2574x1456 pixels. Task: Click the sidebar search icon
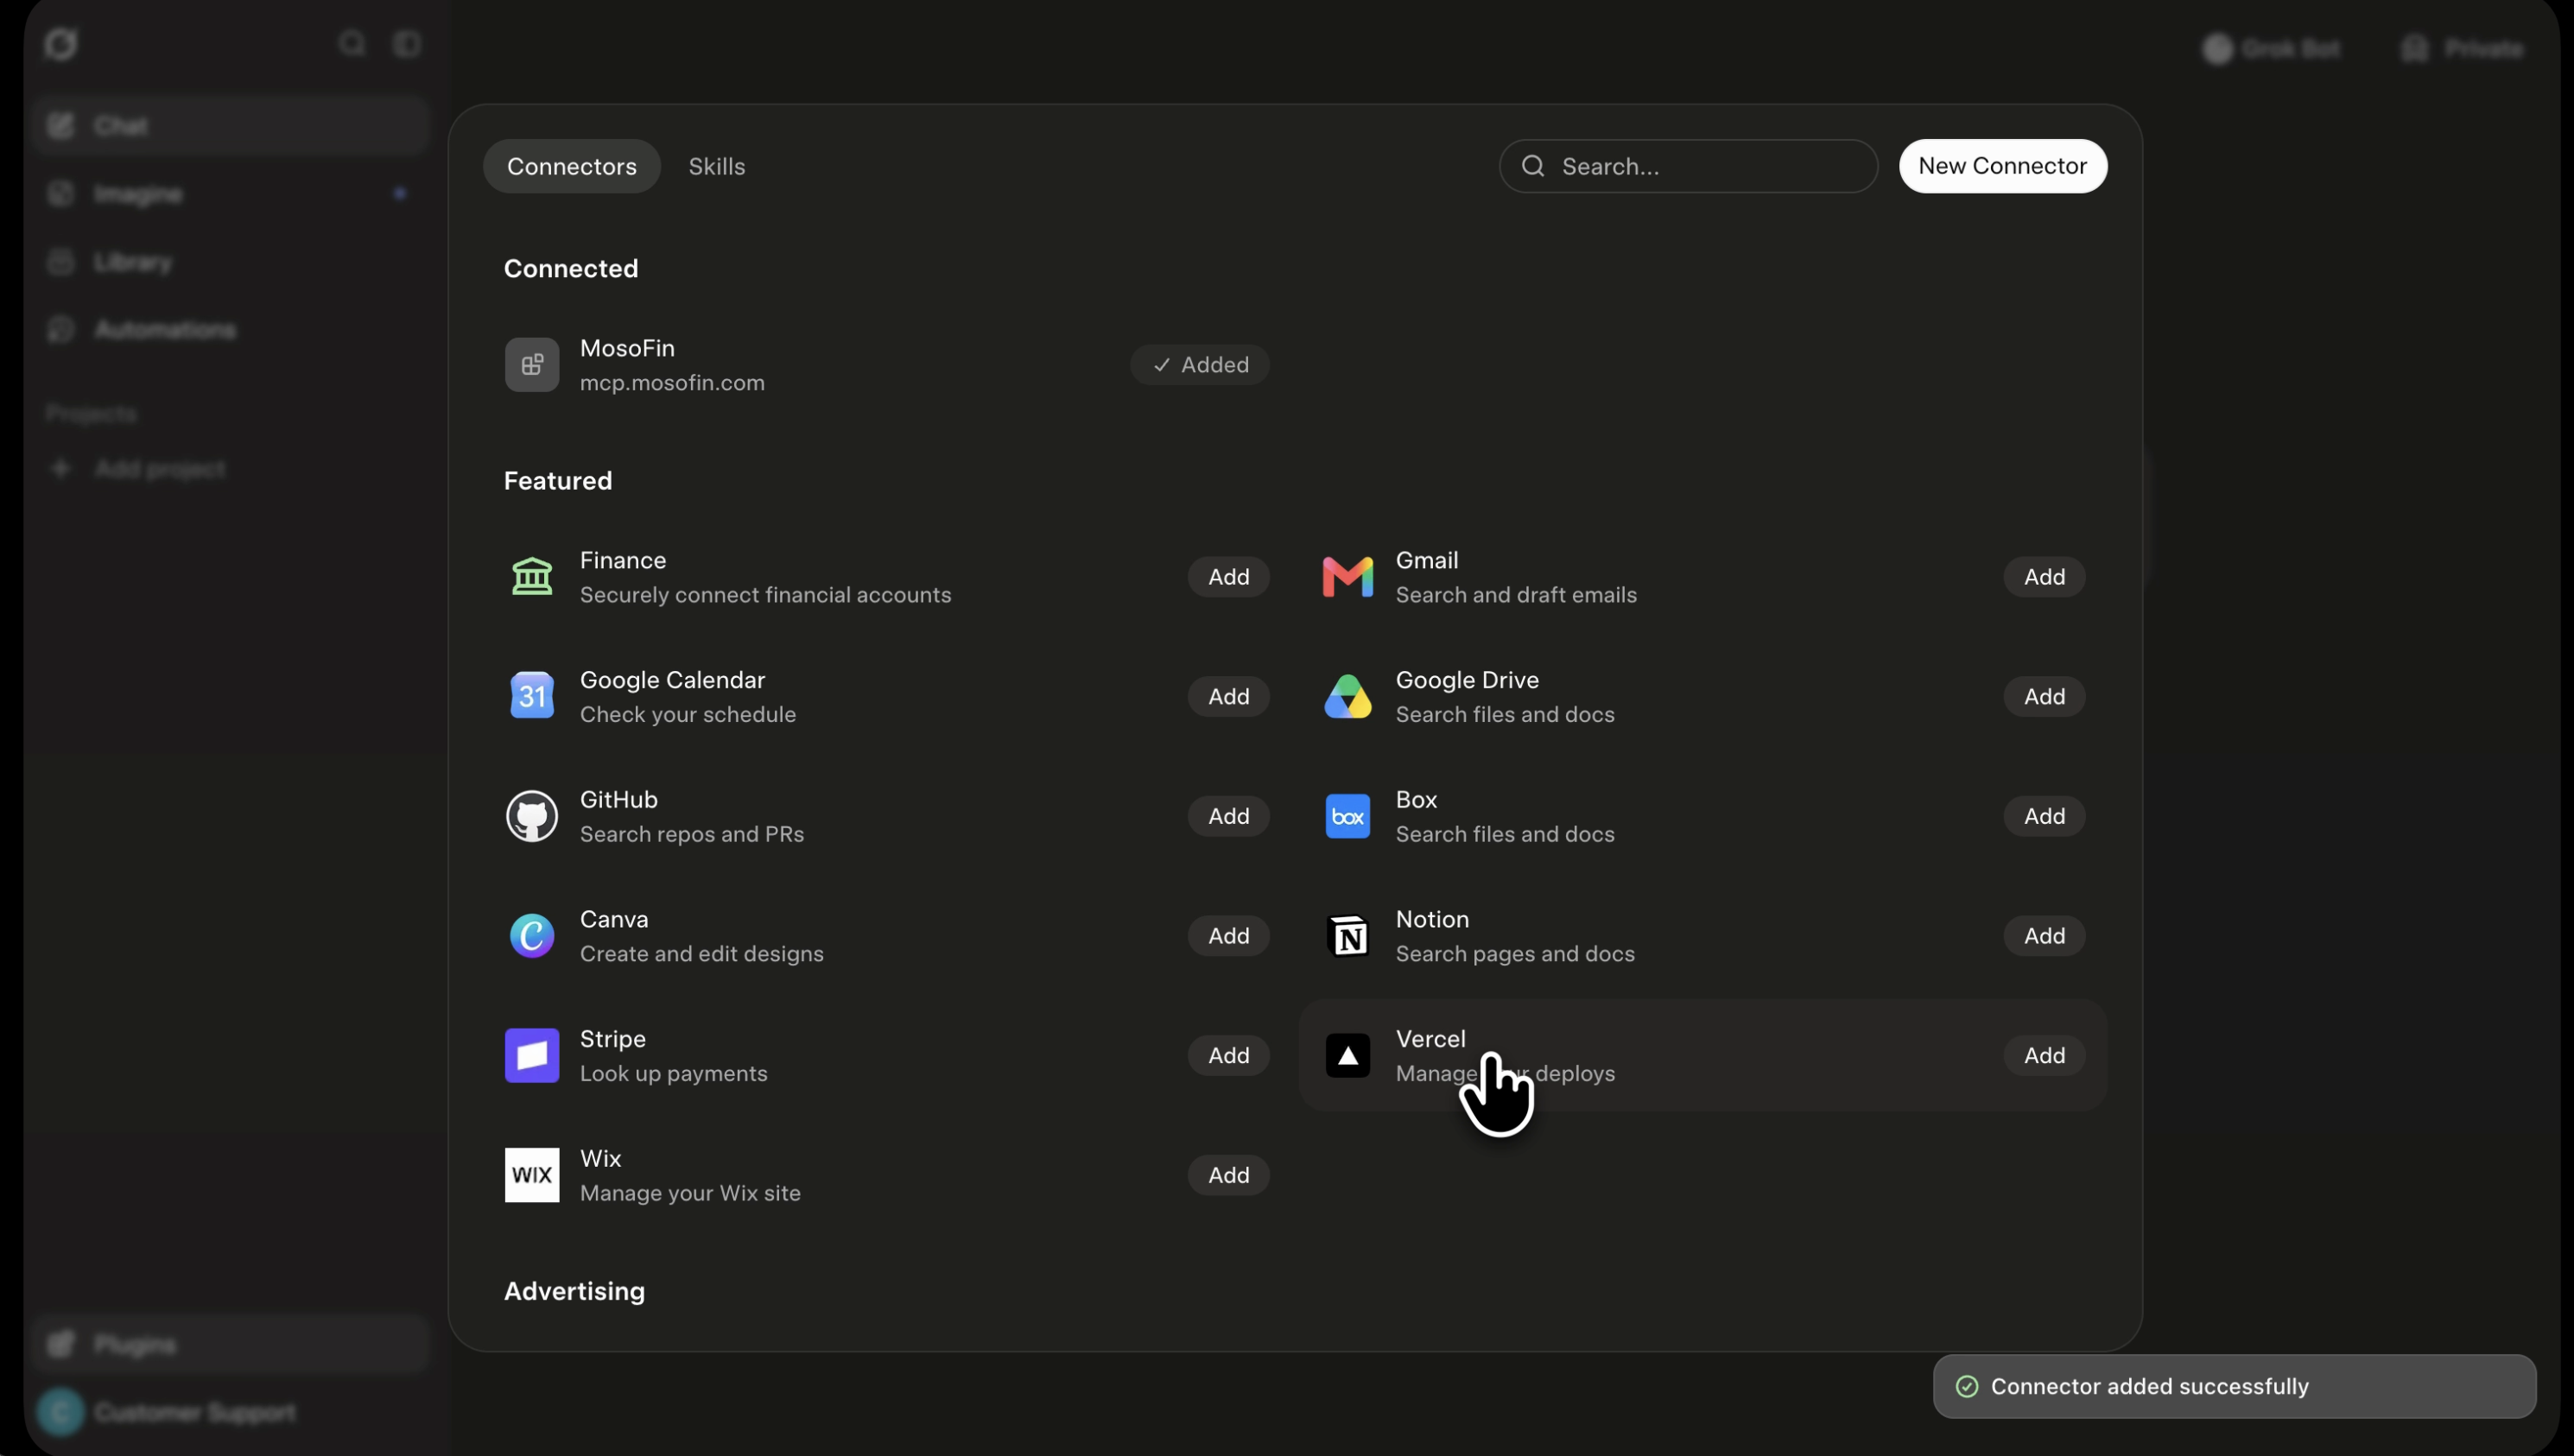351,44
